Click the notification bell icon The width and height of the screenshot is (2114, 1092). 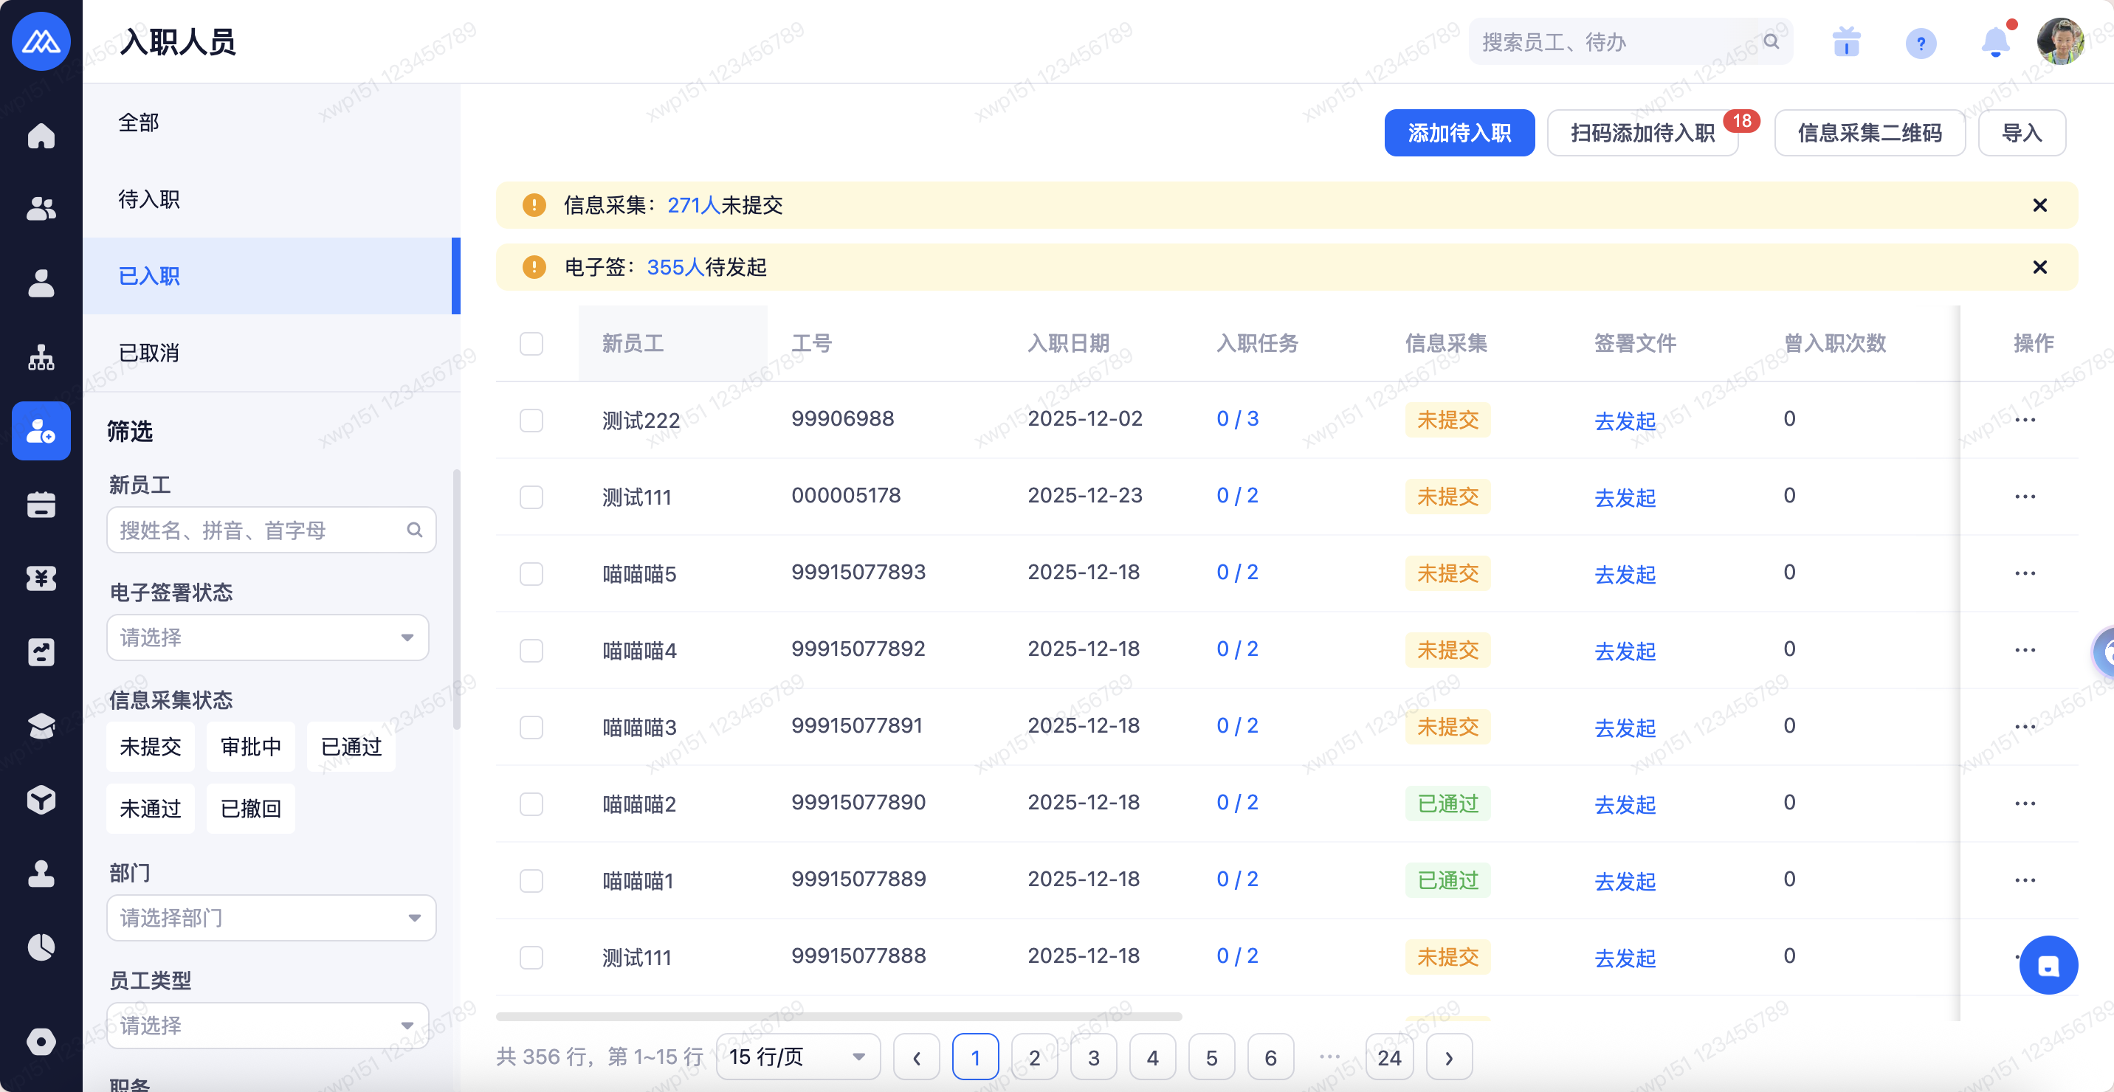point(1995,42)
